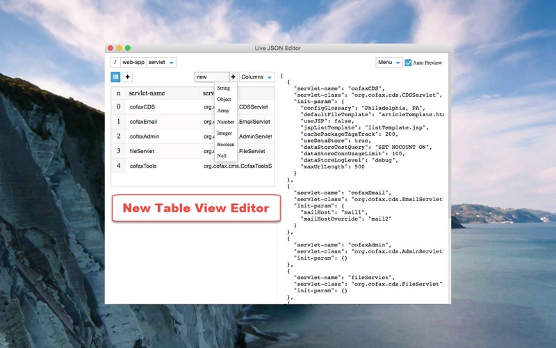Choose Integer type option
Viewport: 556px width, 348px height.
pyautogui.click(x=224, y=133)
